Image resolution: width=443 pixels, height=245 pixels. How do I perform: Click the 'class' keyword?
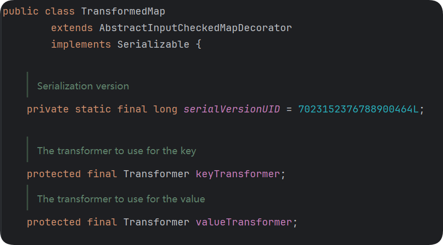point(60,12)
